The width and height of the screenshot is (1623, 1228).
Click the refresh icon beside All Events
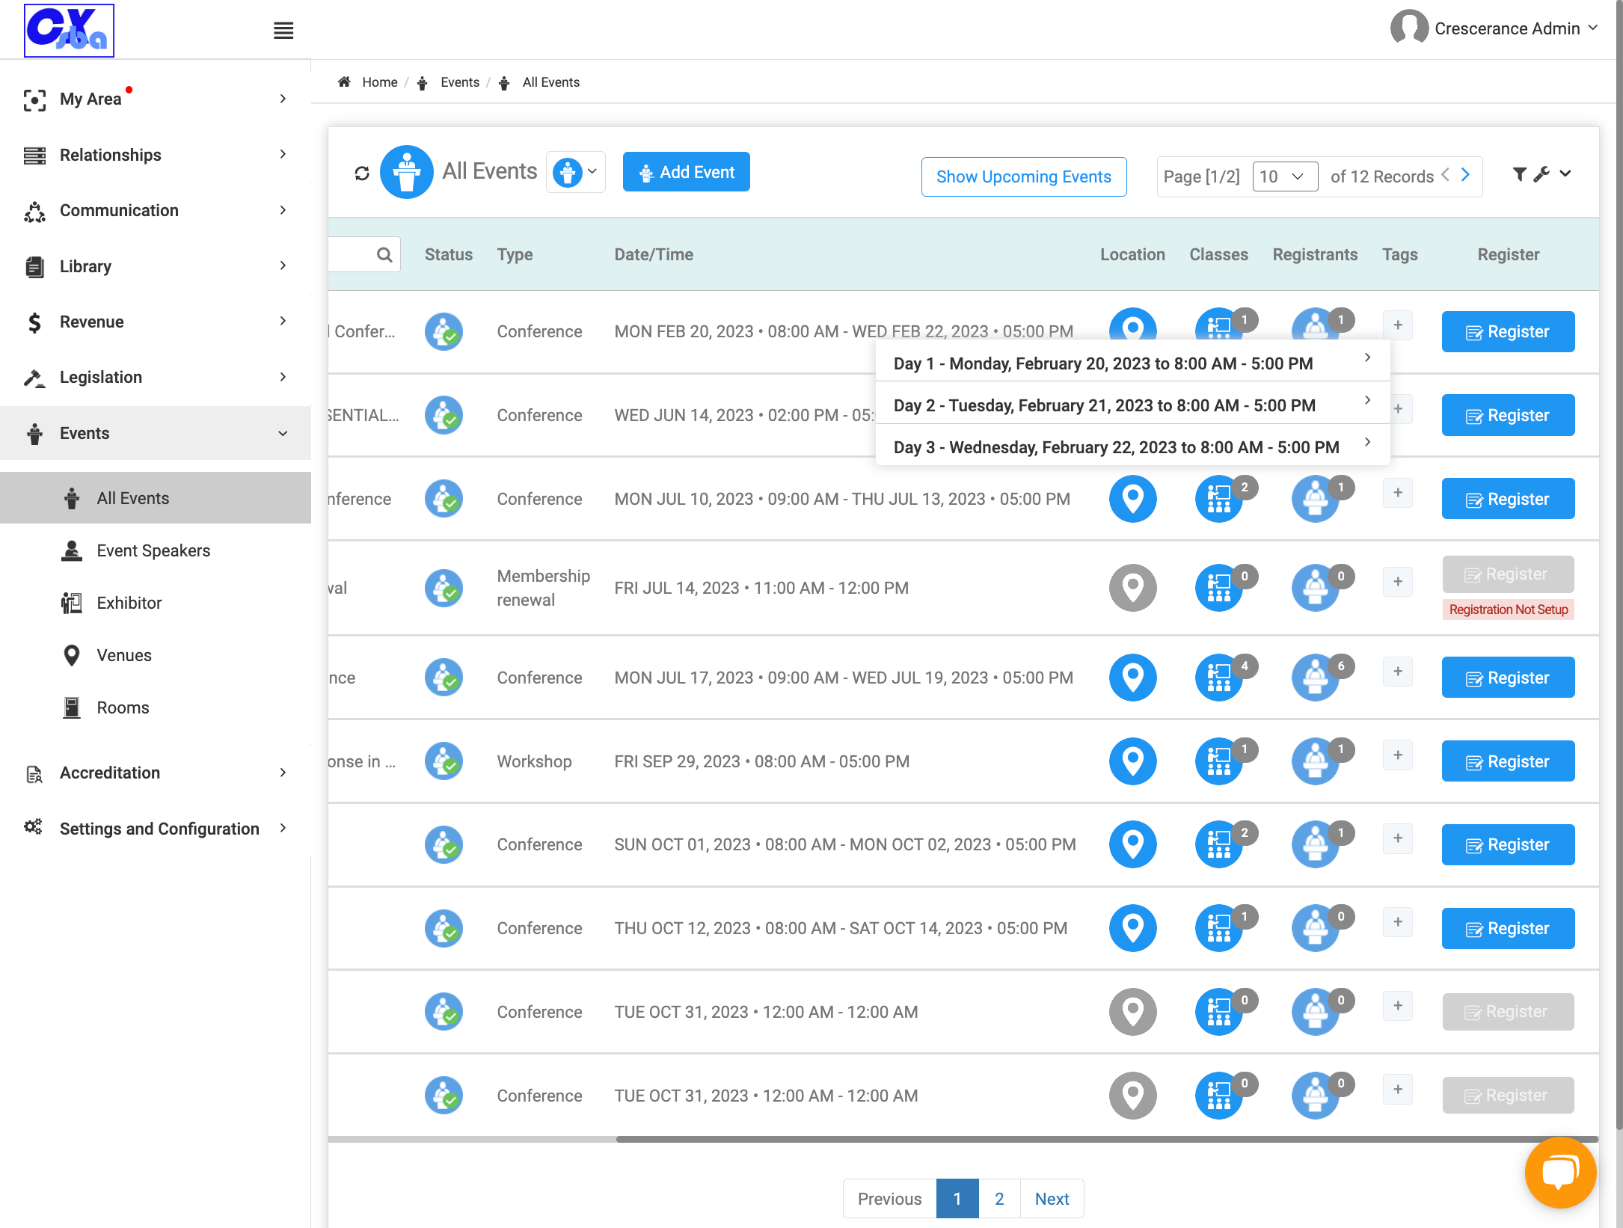tap(362, 174)
